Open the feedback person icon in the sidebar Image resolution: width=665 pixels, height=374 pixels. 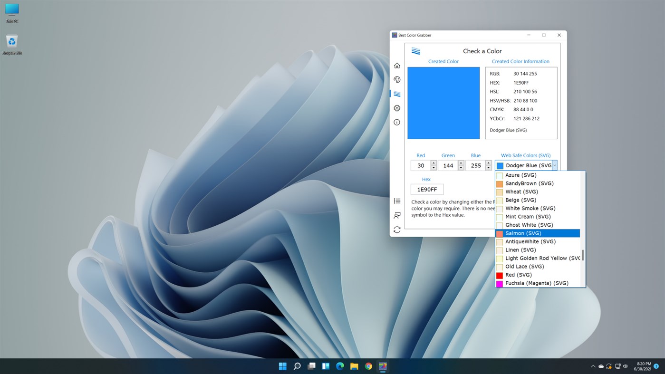(397, 215)
